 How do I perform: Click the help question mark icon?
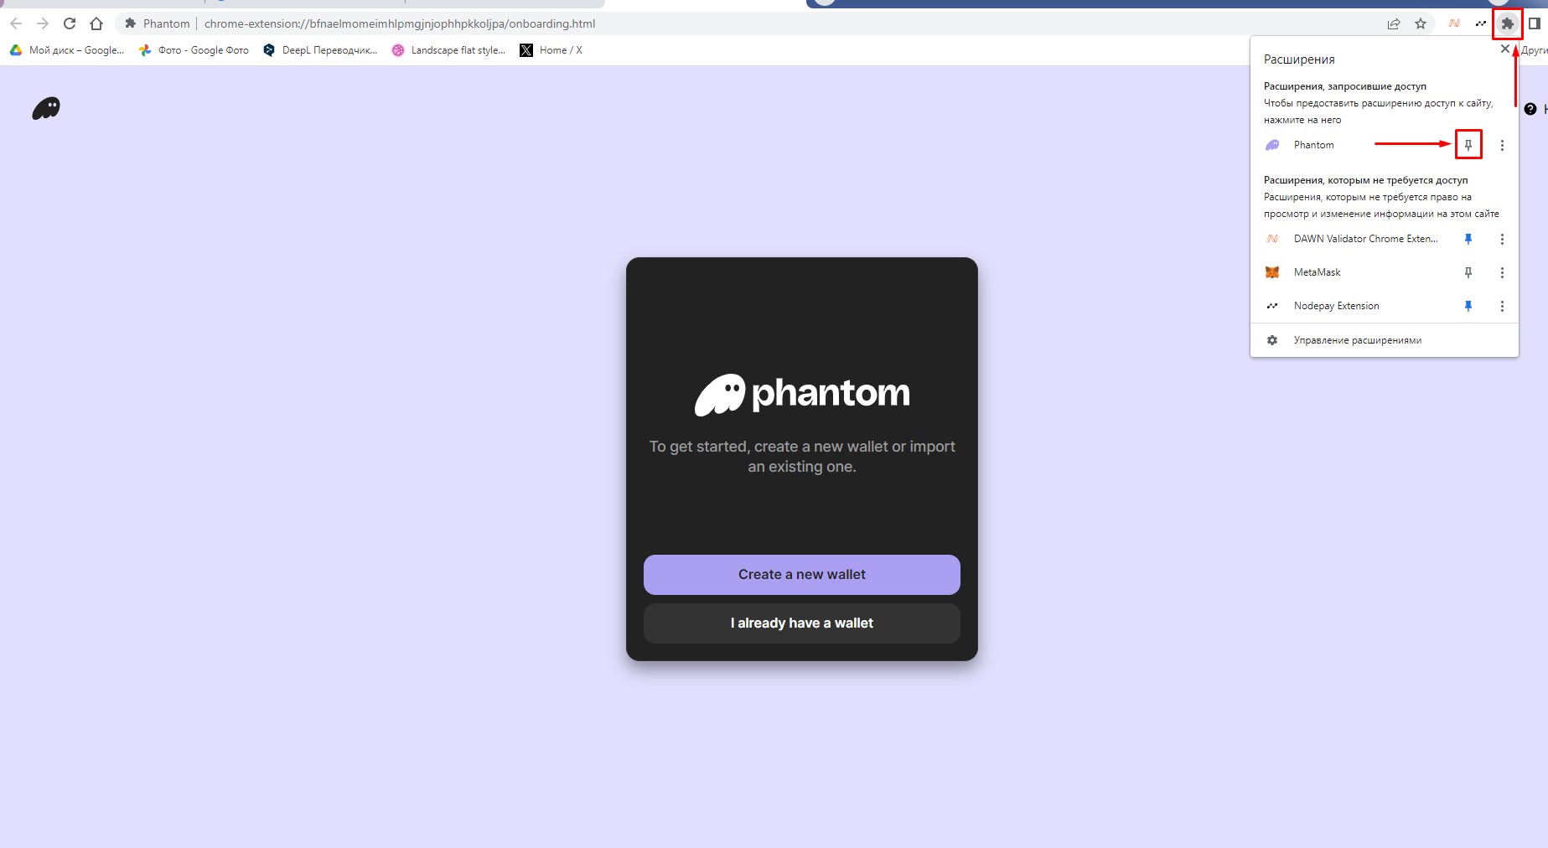(x=1530, y=109)
